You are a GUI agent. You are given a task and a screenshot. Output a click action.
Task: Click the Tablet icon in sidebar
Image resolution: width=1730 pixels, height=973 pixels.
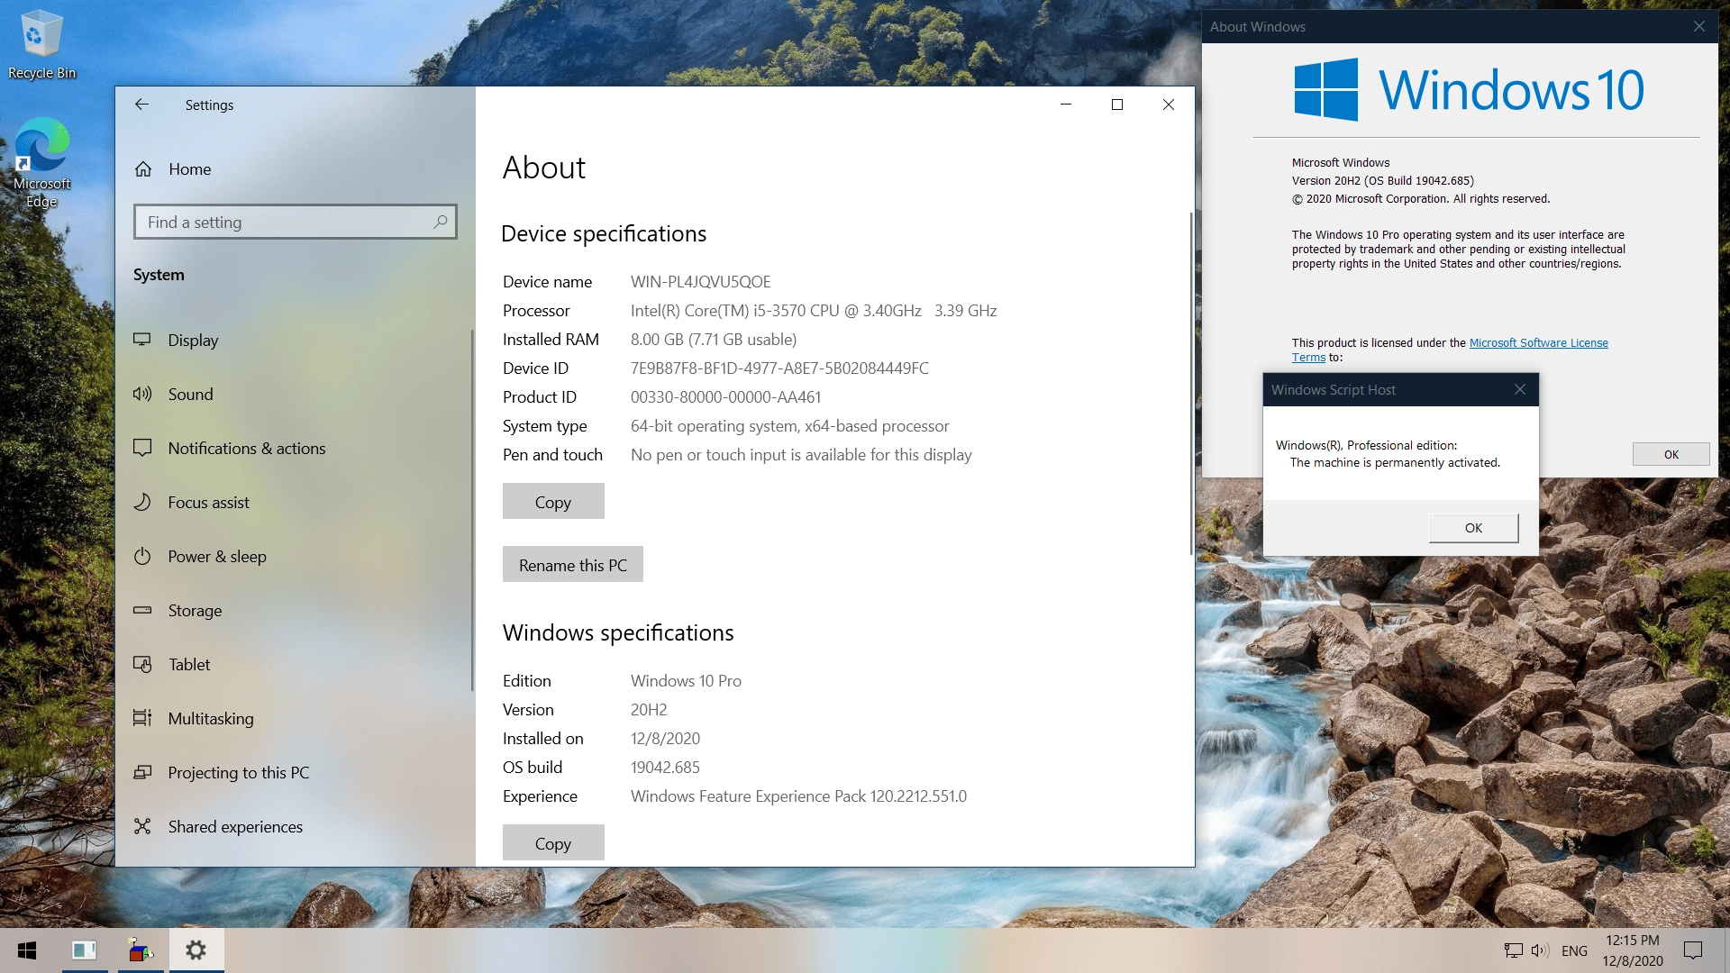tap(142, 664)
